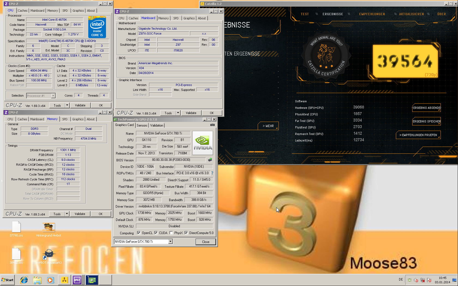458x286 pixels.
Task: Open the GPU selection dropdown in GPU-Z
Action: tap(170, 242)
